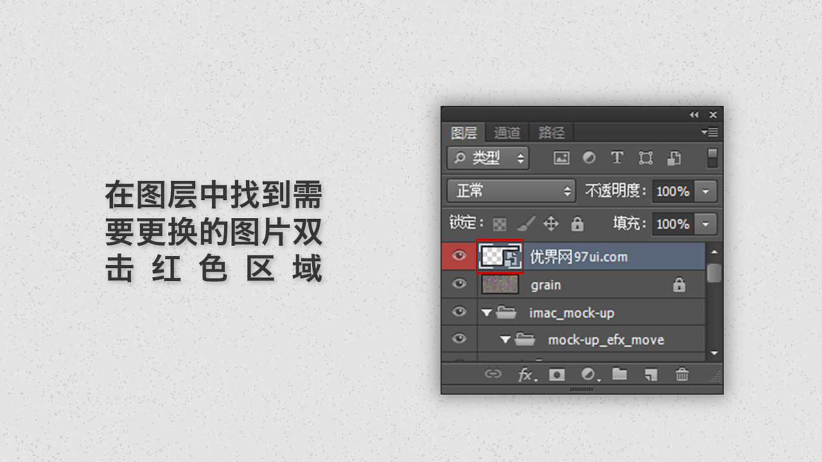Filter layers by type (T) layers

click(x=617, y=158)
